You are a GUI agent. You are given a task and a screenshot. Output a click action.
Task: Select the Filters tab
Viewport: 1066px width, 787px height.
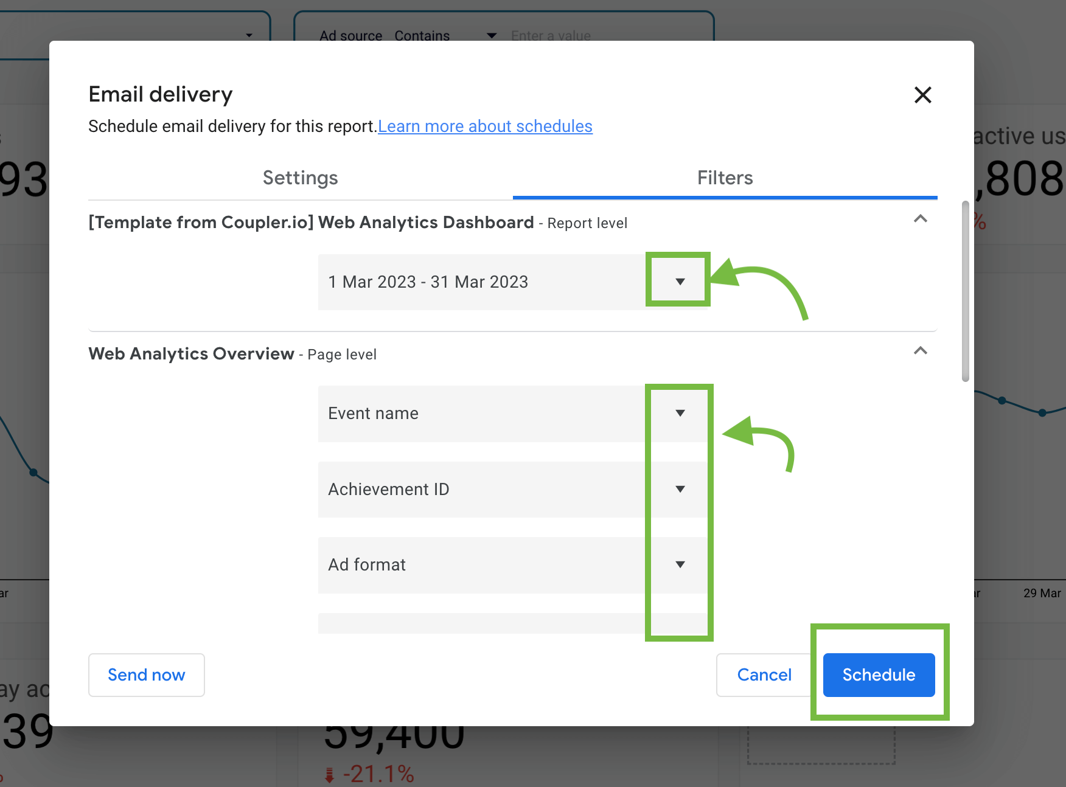point(724,178)
